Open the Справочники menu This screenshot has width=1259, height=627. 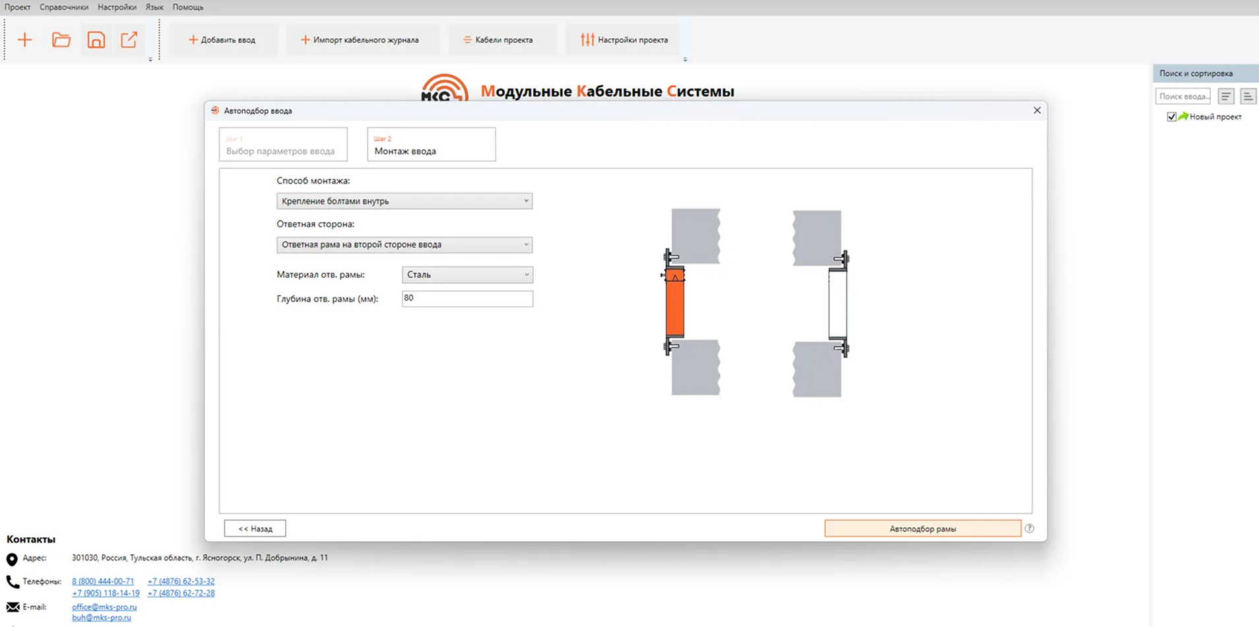pyautogui.click(x=64, y=7)
